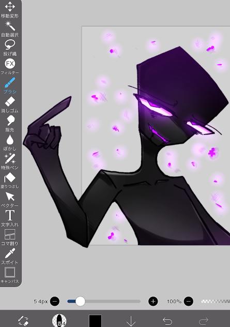Tap the undo arrow button
The height and width of the screenshot is (327, 230).
[167, 321]
